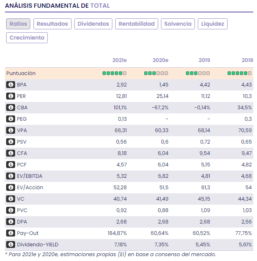Image resolution: width=257 pixels, height=261 pixels.
Task: Select the Crecimiento tab
Action: [x=27, y=38]
